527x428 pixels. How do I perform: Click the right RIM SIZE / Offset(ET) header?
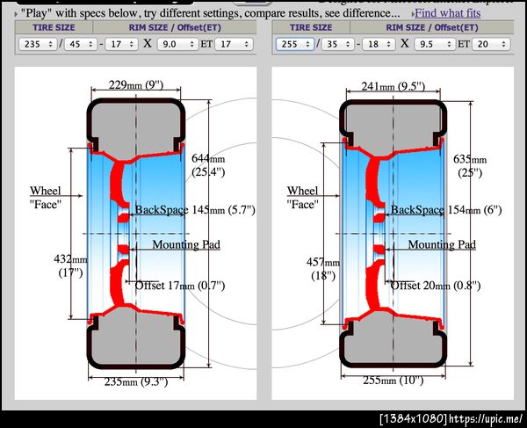point(432,27)
